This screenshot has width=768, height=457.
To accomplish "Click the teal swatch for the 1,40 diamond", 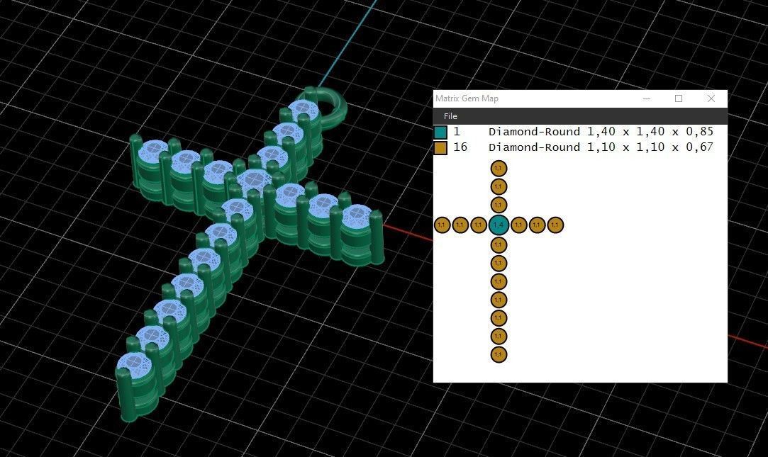I will click(441, 132).
